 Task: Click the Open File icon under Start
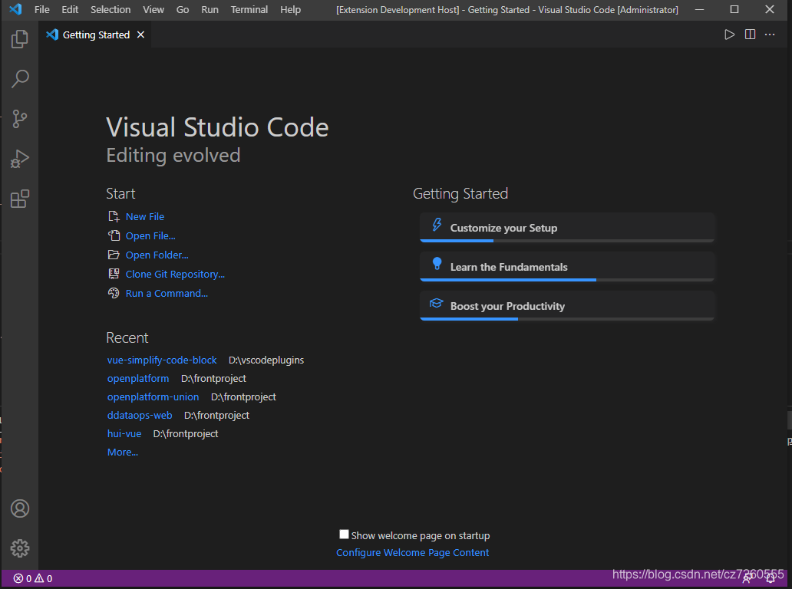click(114, 235)
